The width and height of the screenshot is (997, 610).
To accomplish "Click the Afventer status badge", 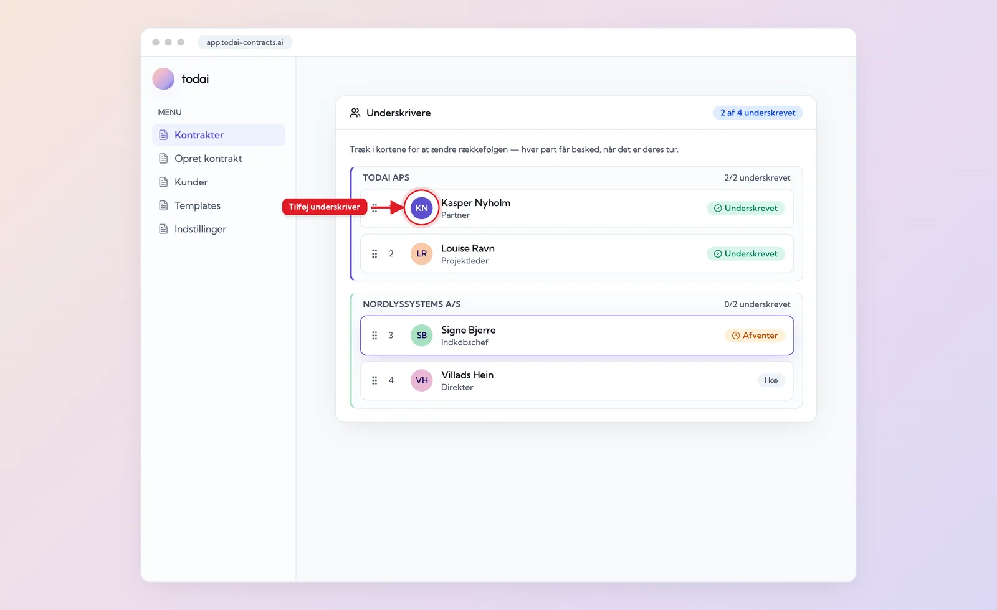I will coord(755,335).
